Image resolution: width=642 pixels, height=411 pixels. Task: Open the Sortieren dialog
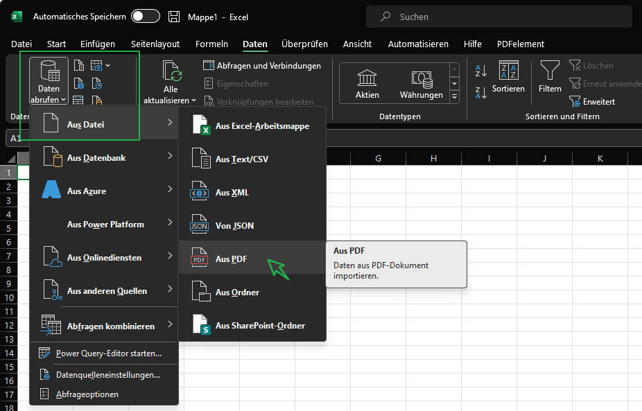[508, 77]
